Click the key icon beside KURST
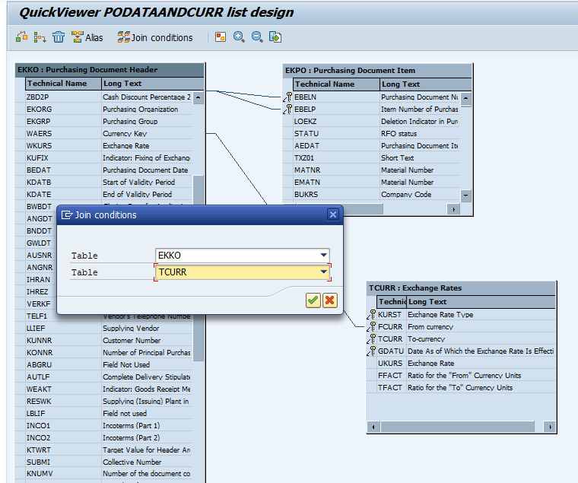Screen dimensions: 578x483 point(372,314)
